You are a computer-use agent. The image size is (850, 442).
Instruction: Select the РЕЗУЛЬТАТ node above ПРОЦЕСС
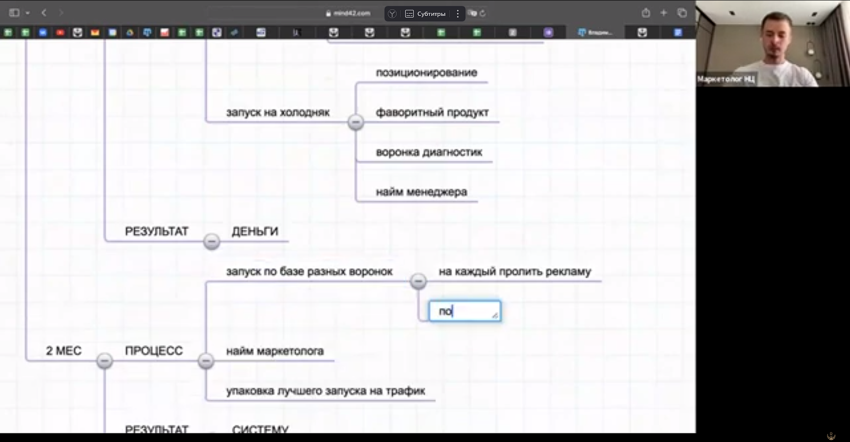[x=157, y=231]
